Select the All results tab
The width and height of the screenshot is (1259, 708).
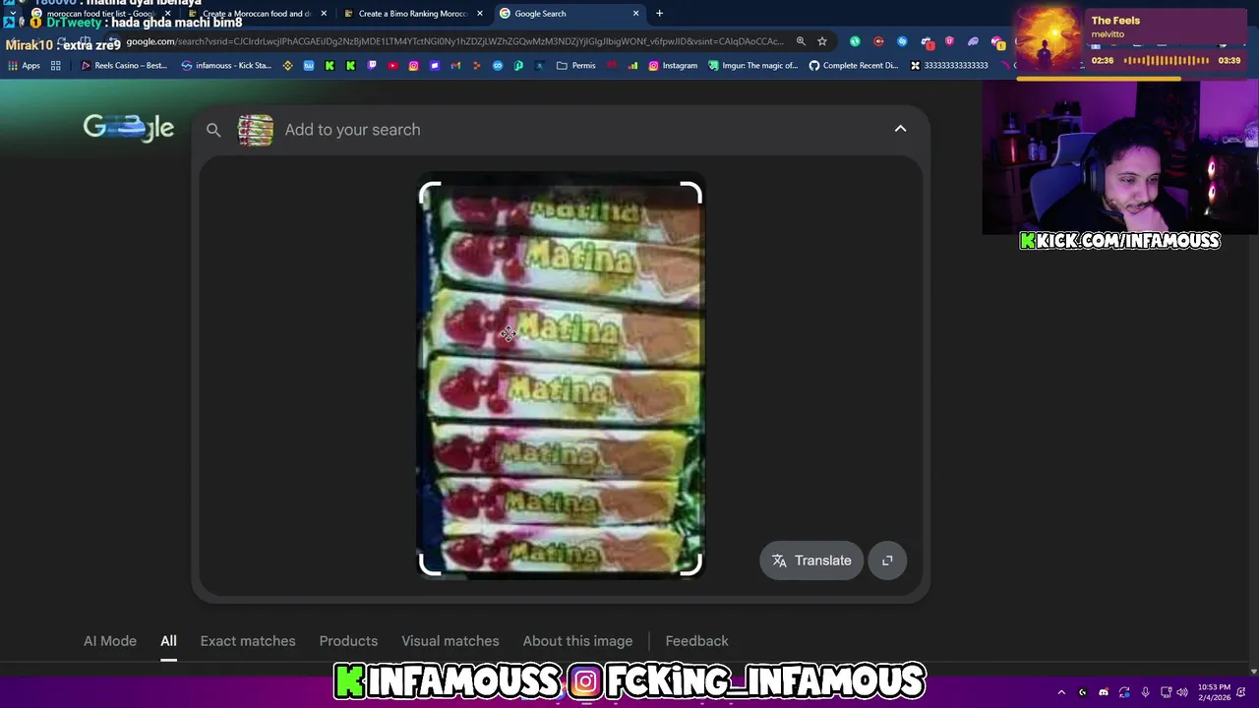pos(168,641)
